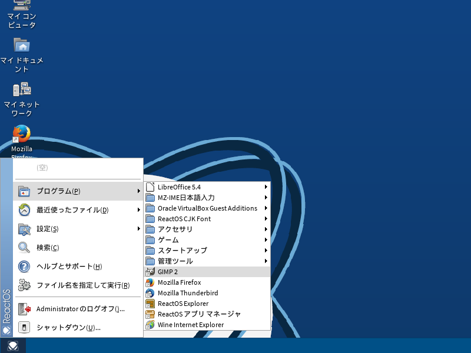This screenshot has width=471, height=353.
Task: Click the Mozilla Firefox menu icon
Action: pos(150,282)
